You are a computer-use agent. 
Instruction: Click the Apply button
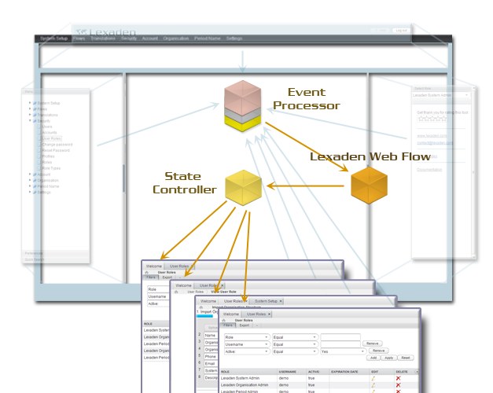click(389, 358)
